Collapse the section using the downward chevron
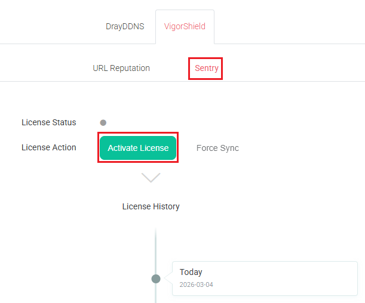The width and height of the screenshot is (365, 303). [151, 177]
